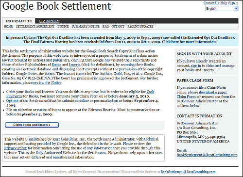
Task: Email BookSettlement@RustConsulting.com in Contact Information panel
Action: click(207, 155)
